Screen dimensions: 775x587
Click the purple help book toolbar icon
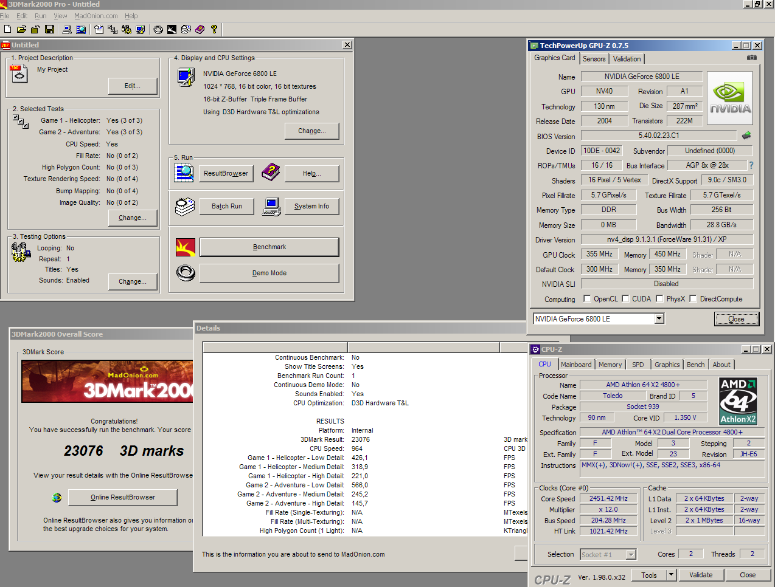coord(200,29)
